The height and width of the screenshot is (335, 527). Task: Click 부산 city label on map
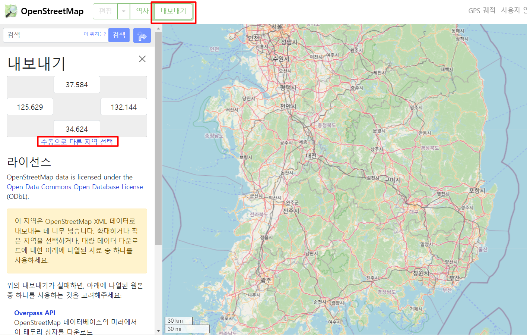click(x=454, y=278)
